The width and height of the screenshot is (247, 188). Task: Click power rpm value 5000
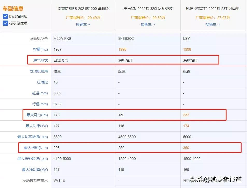click(x=187, y=137)
